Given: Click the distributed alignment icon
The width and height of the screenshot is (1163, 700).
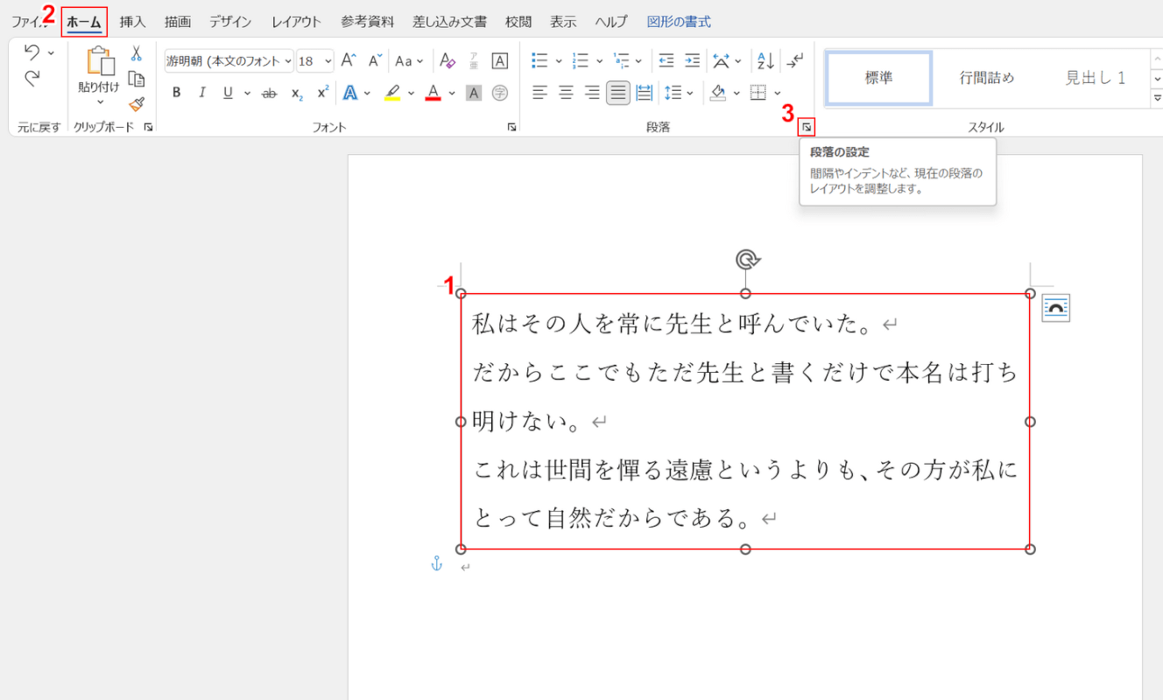Looking at the screenshot, I should tap(645, 93).
